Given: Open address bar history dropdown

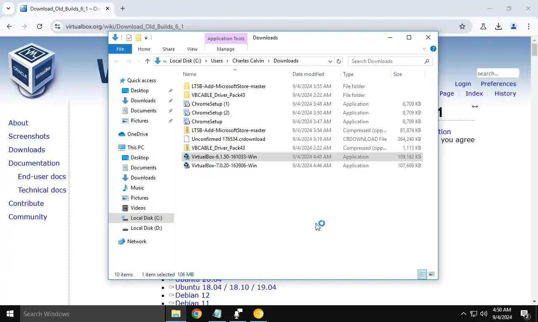Looking at the screenshot, I should (330, 61).
